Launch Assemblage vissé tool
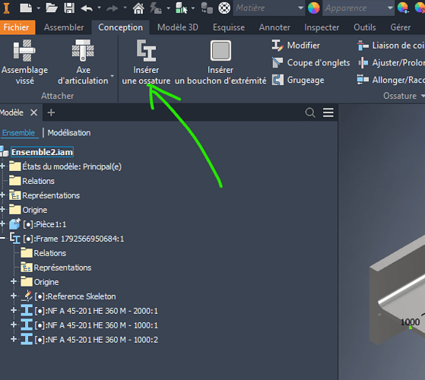 24,62
